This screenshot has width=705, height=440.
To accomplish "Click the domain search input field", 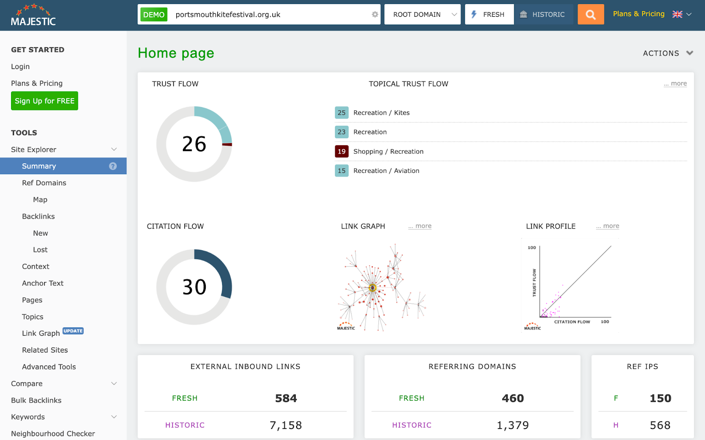I will [264, 14].
